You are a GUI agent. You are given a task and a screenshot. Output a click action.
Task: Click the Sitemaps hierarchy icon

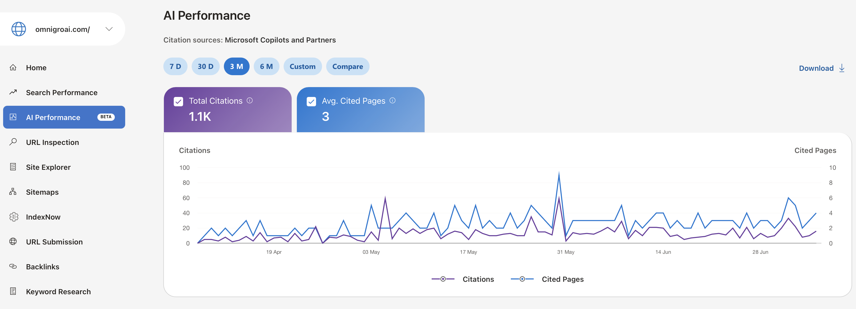(x=13, y=192)
